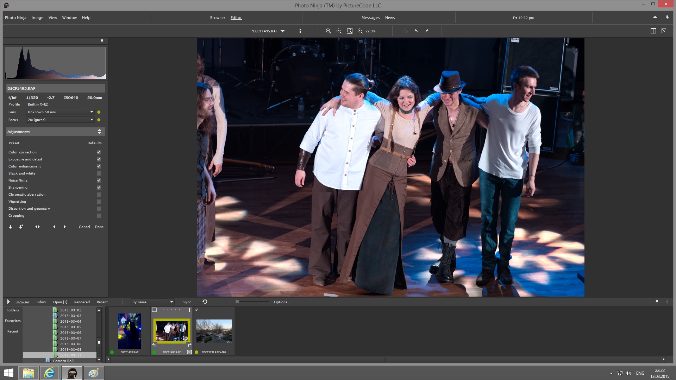Viewport: 676px width, 380px height.
Task: Open the Focus dropdown 2m (guess)
Action: click(60, 120)
